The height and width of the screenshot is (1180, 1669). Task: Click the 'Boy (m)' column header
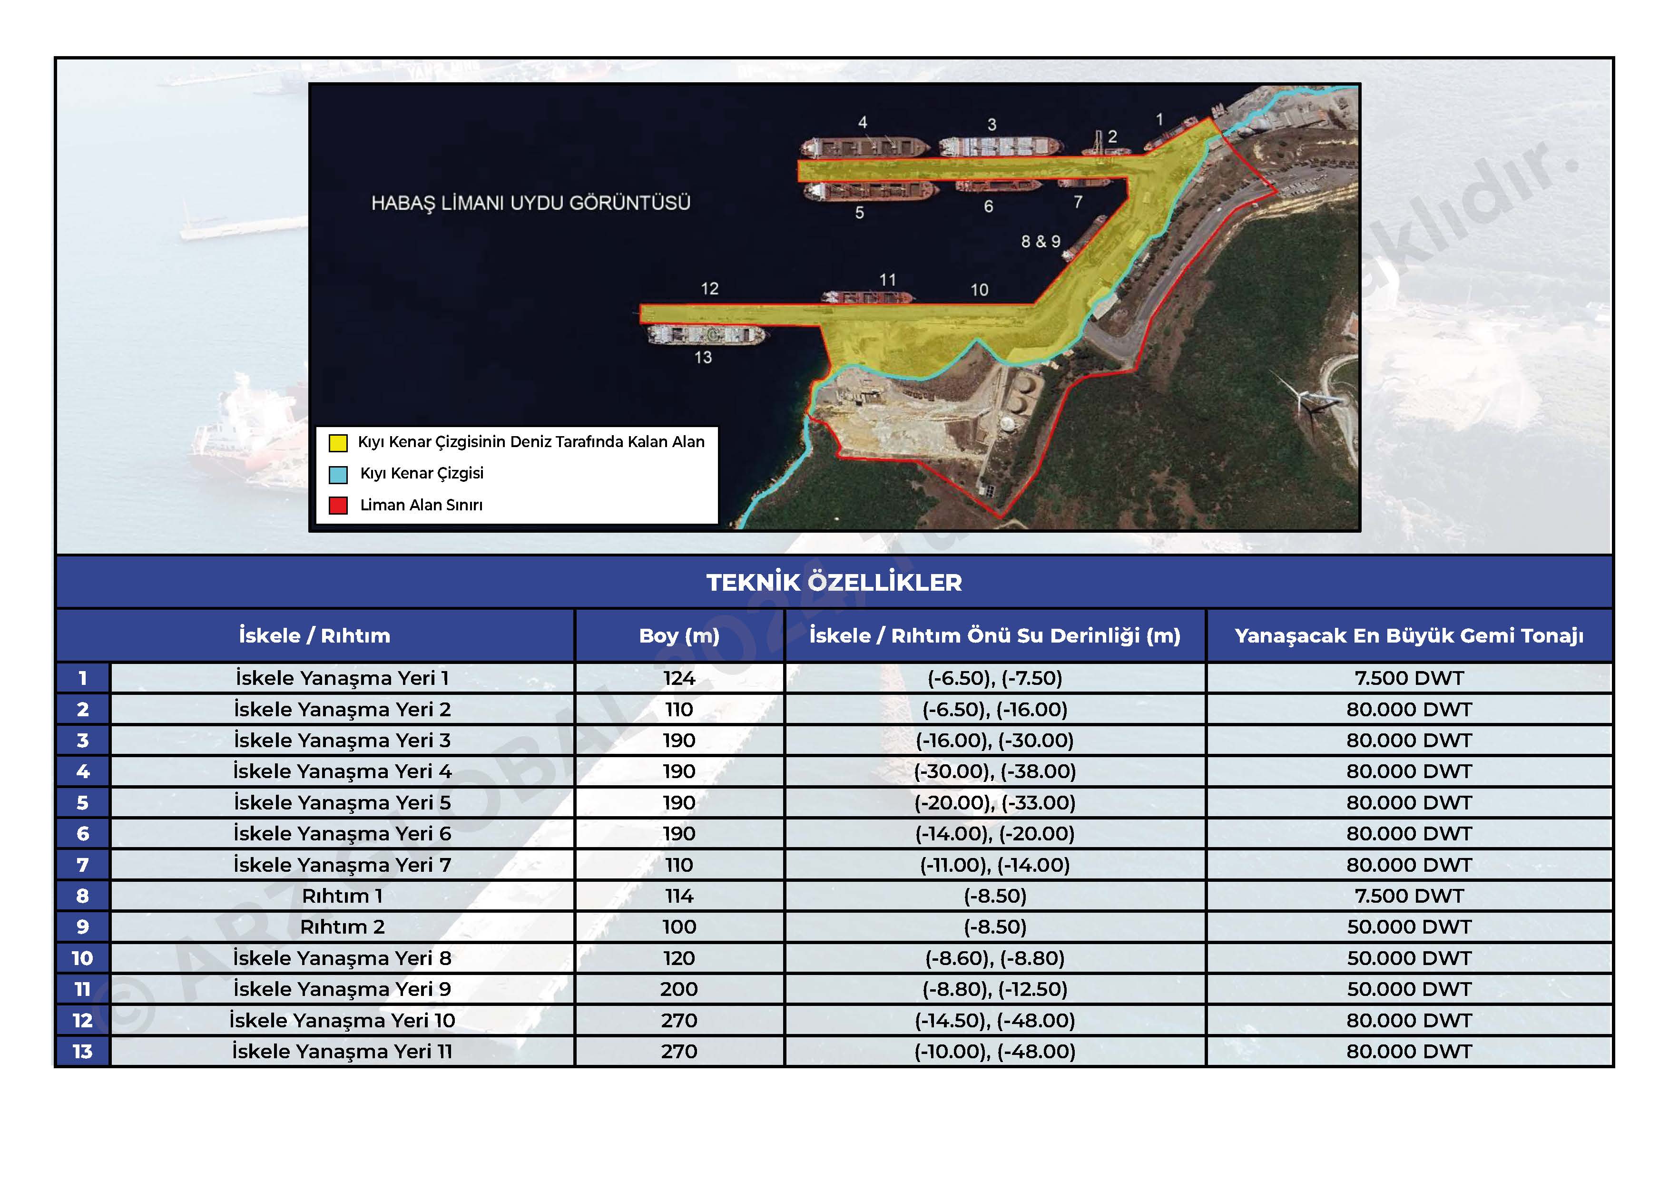[x=679, y=636]
